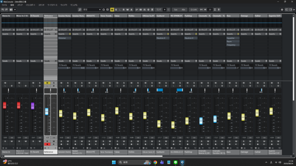This screenshot has width=296, height=166.
Task: Click the monitor icon on Padshop channel
Action: [194, 144]
